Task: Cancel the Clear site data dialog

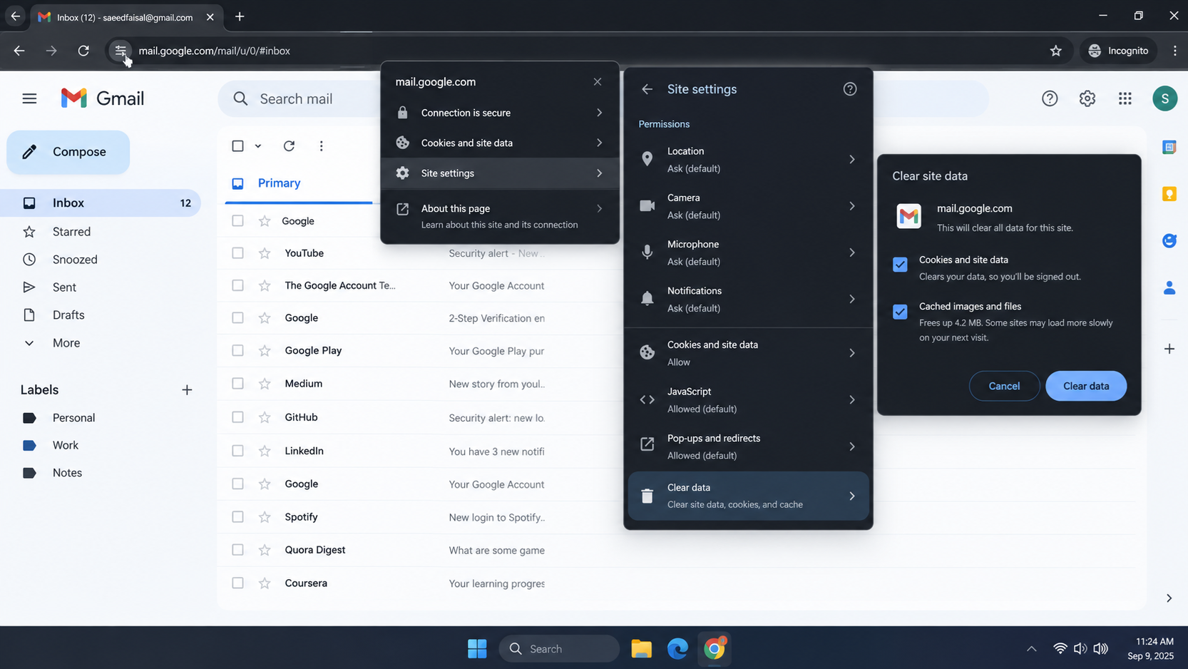Action: pos(1004,386)
